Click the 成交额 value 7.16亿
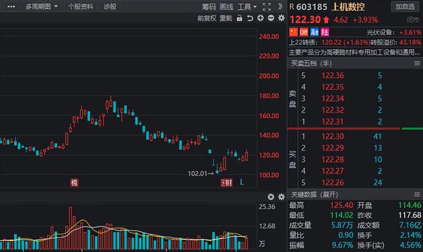 410,225
